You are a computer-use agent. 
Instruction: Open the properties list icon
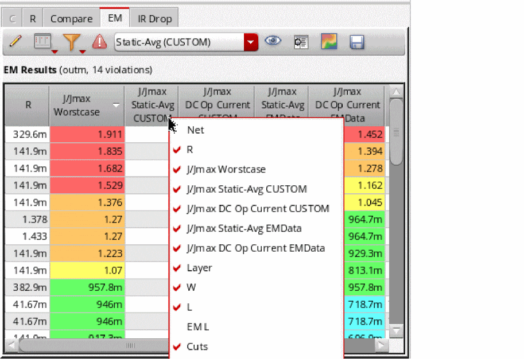click(x=301, y=42)
